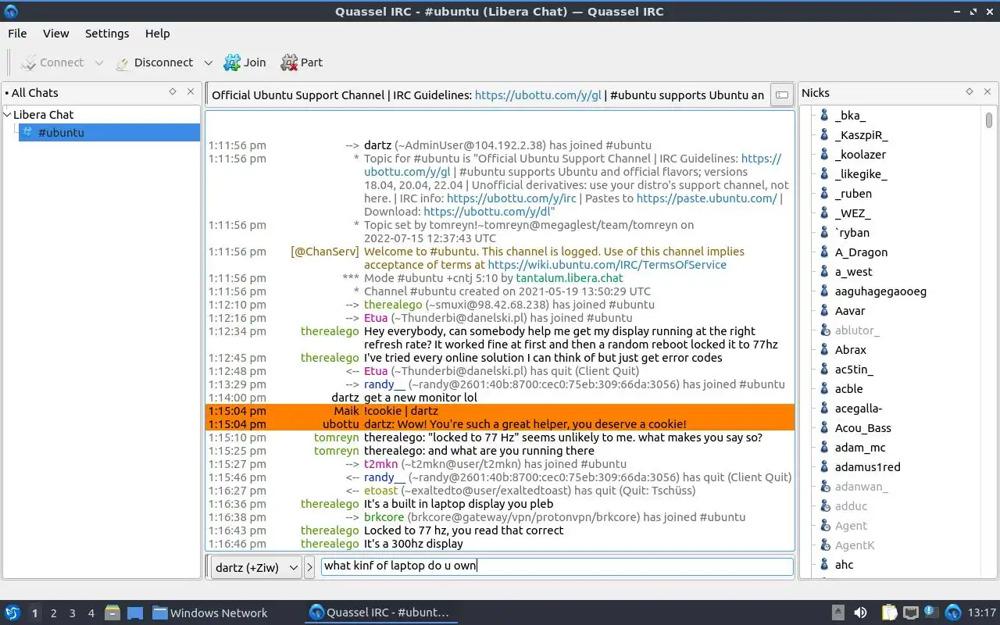This screenshot has height=625, width=1000.
Task: Click the user icon beside _bka_
Action: 823,116
